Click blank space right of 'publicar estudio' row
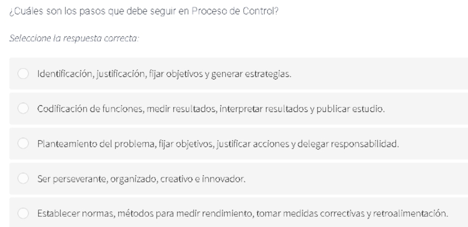The image size is (468, 227). [x=427, y=108]
